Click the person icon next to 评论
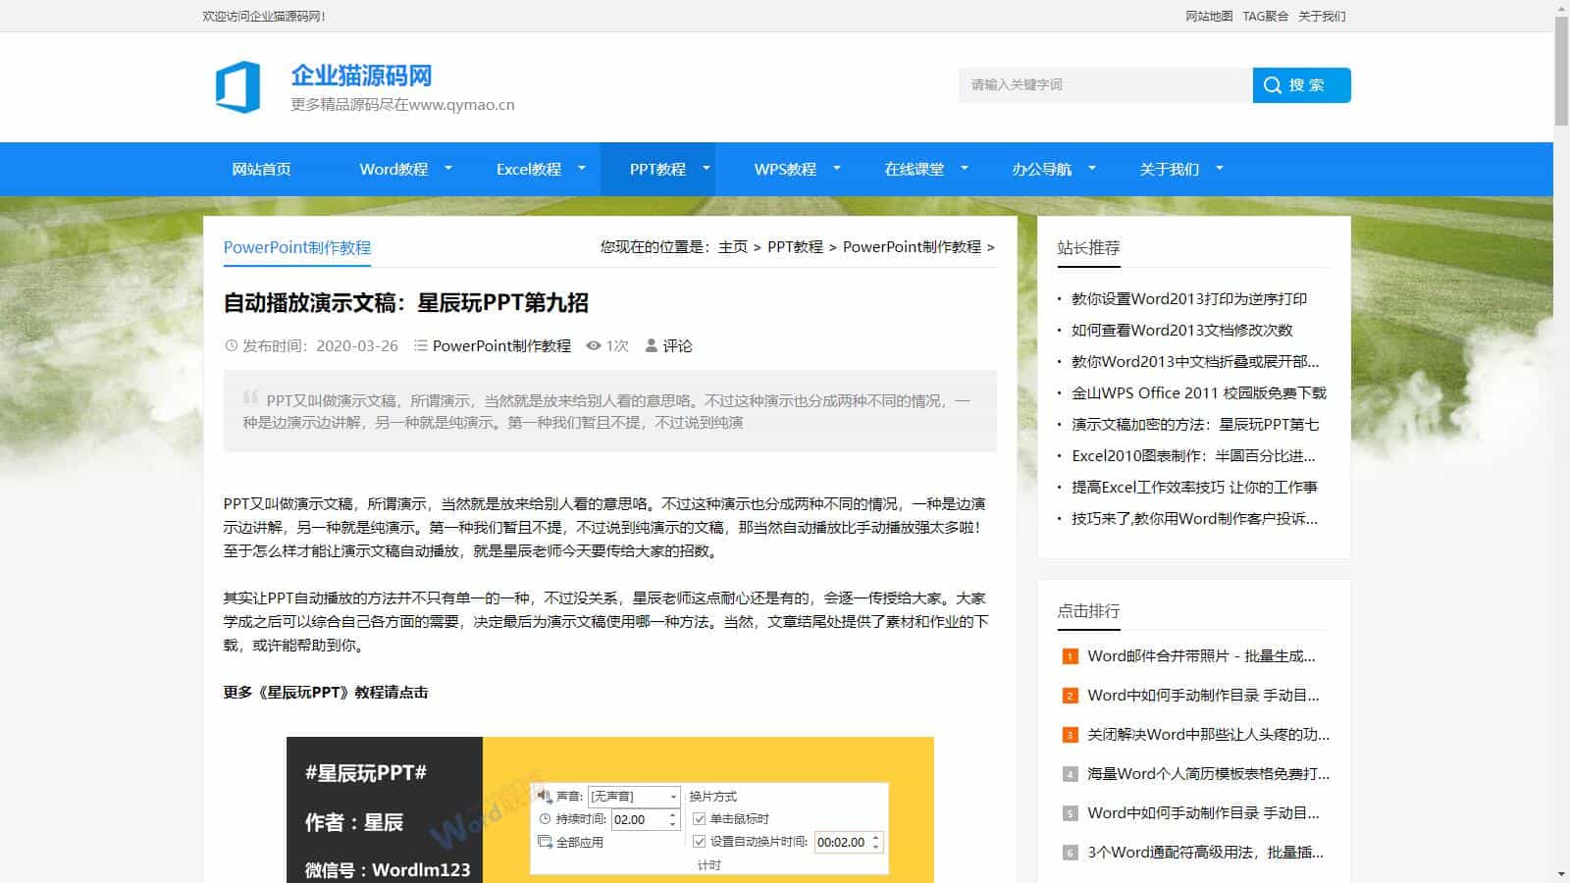The image size is (1570, 883). [x=650, y=345]
